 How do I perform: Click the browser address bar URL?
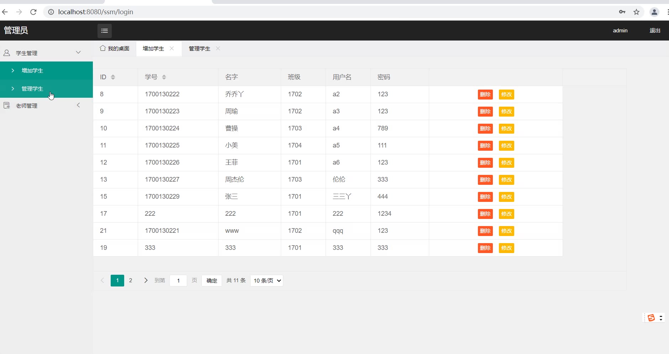[96, 12]
